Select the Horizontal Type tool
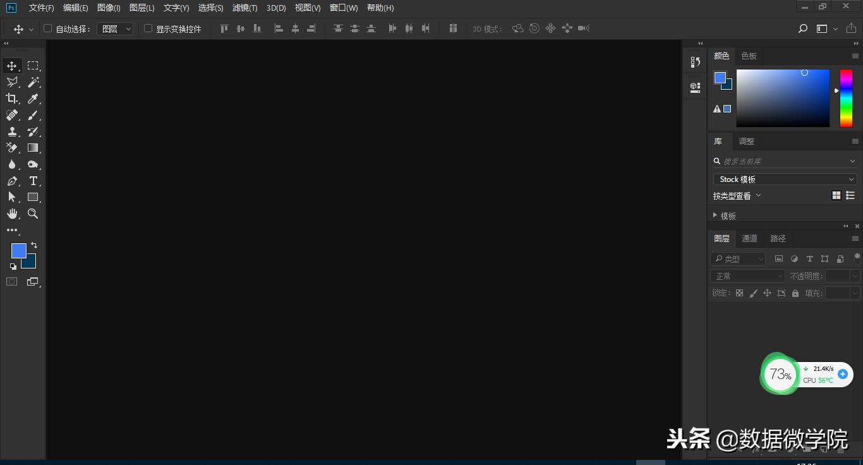The height and width of the screenshot is (465, 863). (33, 181)
